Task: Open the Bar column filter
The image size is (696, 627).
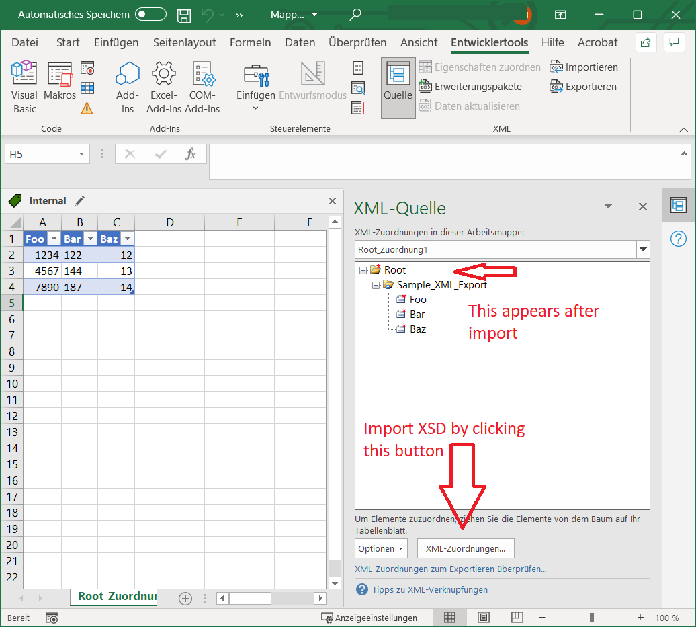Action: point(89,239)
